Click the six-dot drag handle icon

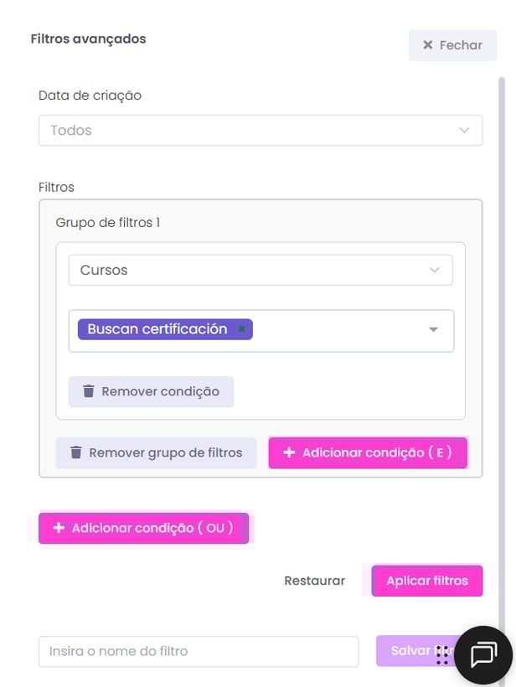pyautogui.click(x=442, y=655)
